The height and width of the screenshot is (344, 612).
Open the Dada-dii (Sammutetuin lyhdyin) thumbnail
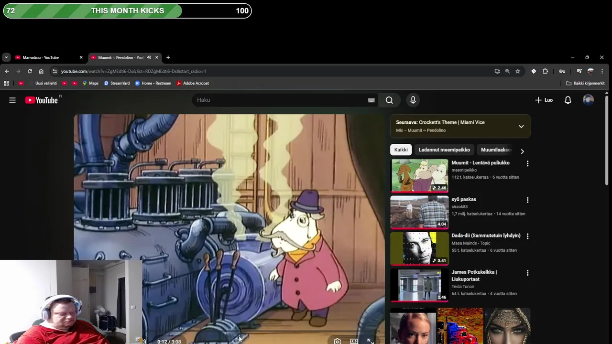[420, 248]
